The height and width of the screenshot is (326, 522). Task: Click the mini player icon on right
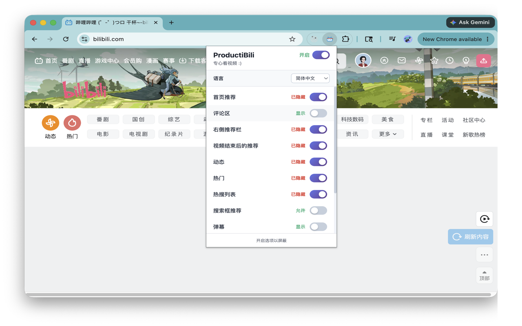point(484,219)
